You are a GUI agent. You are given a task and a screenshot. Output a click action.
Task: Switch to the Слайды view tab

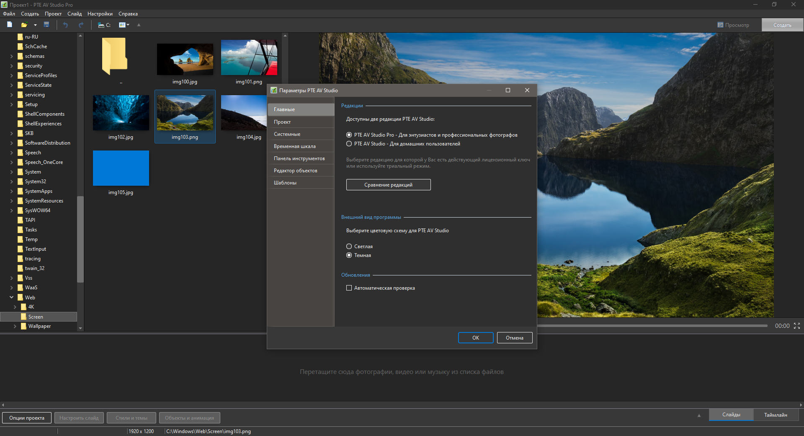(x=731, y=415)
